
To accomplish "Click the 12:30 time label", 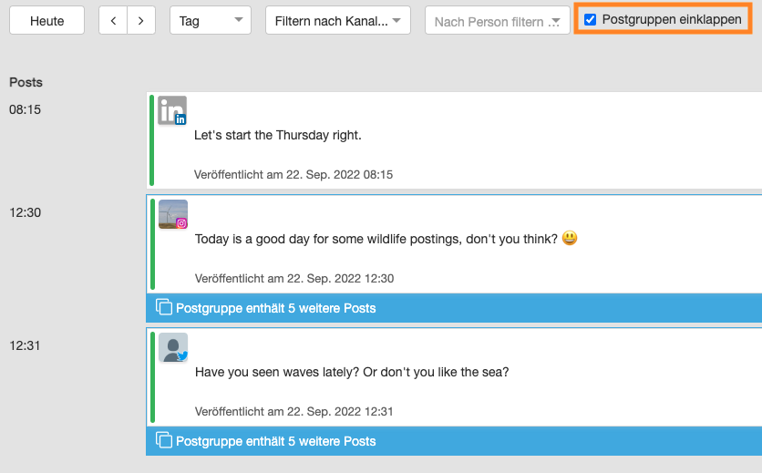I will pyautogui.click(x=26, y=212).
